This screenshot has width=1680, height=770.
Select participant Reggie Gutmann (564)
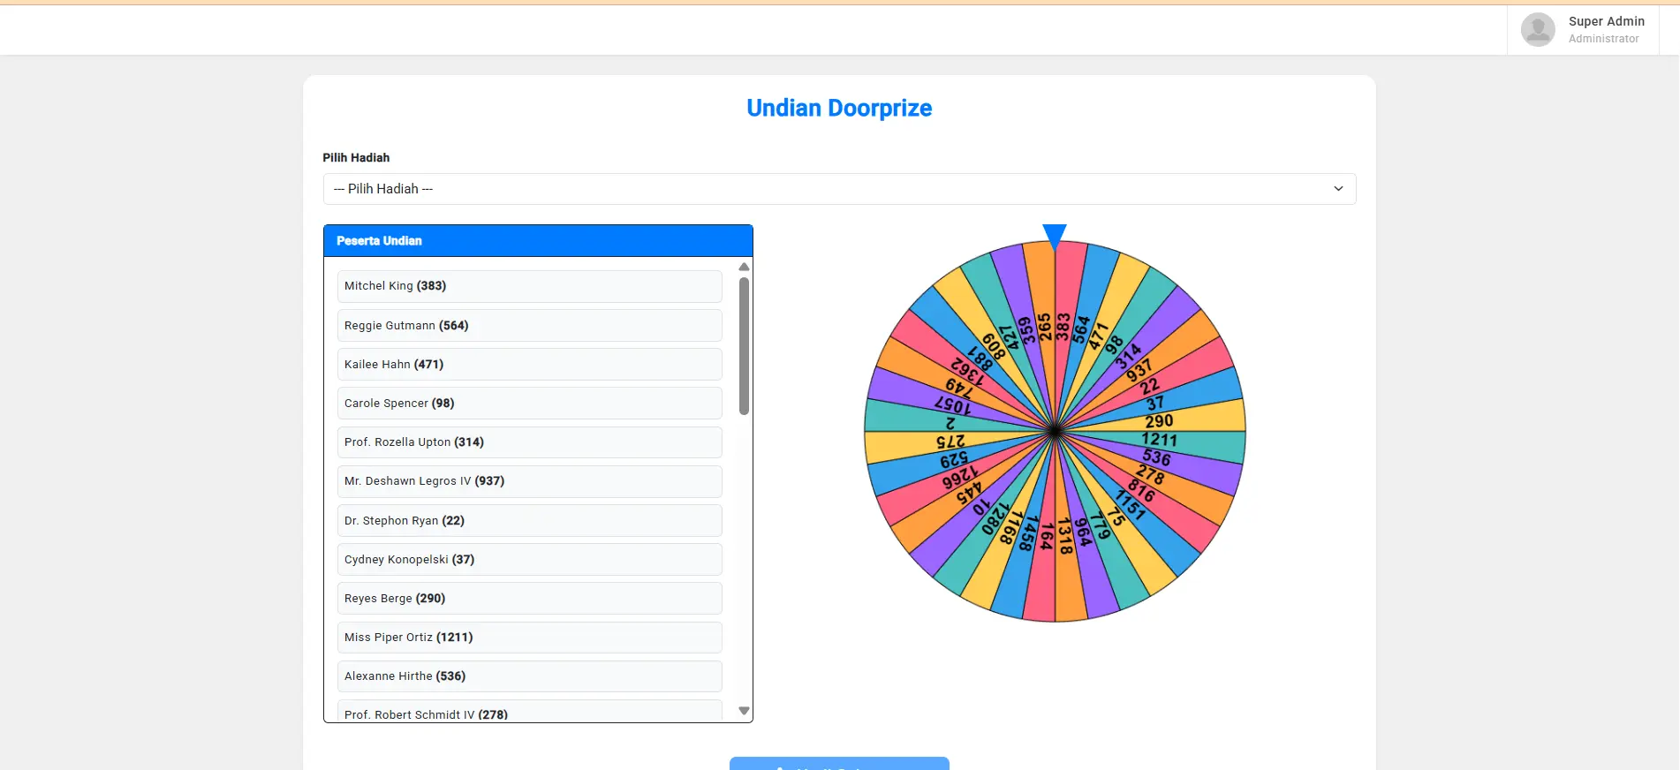[x=529, y=326]
